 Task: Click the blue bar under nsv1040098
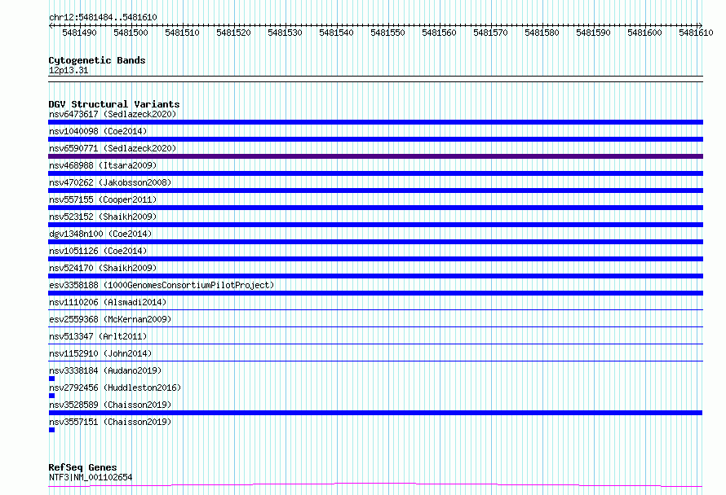pos(375,139)
